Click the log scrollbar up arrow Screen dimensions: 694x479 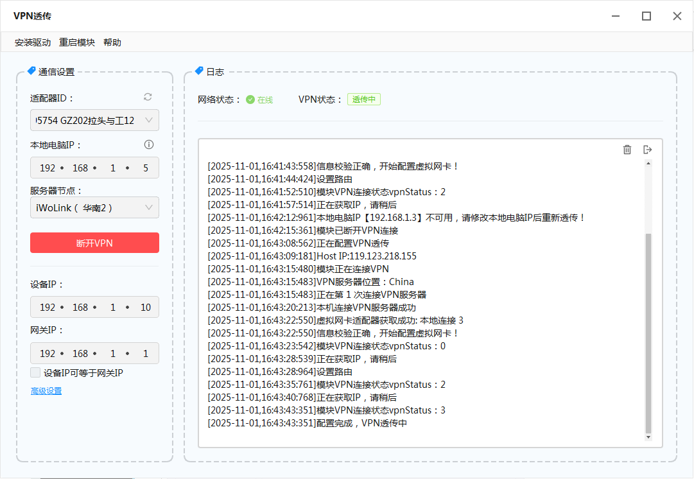pos(648,163)
